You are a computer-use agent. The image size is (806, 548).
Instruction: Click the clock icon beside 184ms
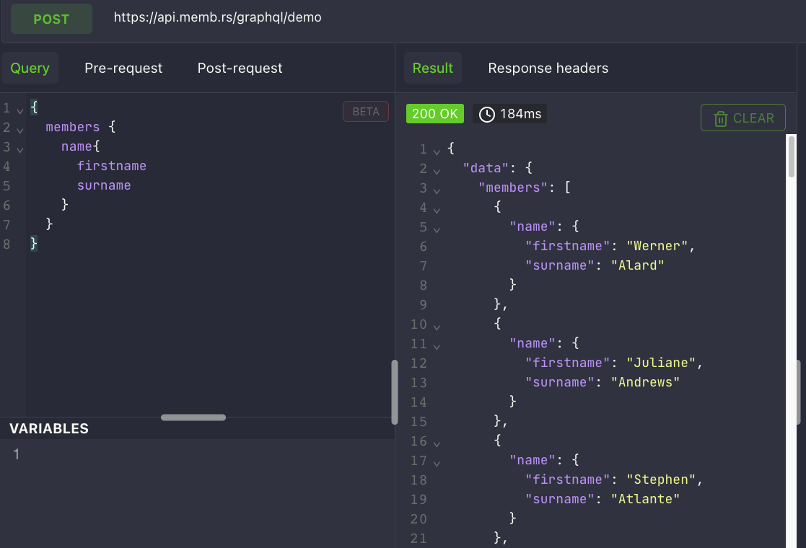point(487,114)
